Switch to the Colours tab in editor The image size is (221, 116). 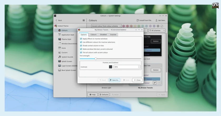93,34
